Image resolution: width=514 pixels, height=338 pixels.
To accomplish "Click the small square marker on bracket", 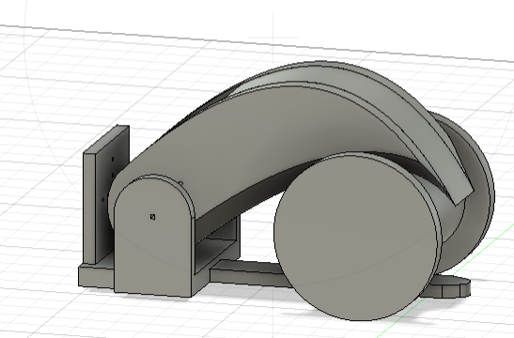I will (x=153, y=217).
